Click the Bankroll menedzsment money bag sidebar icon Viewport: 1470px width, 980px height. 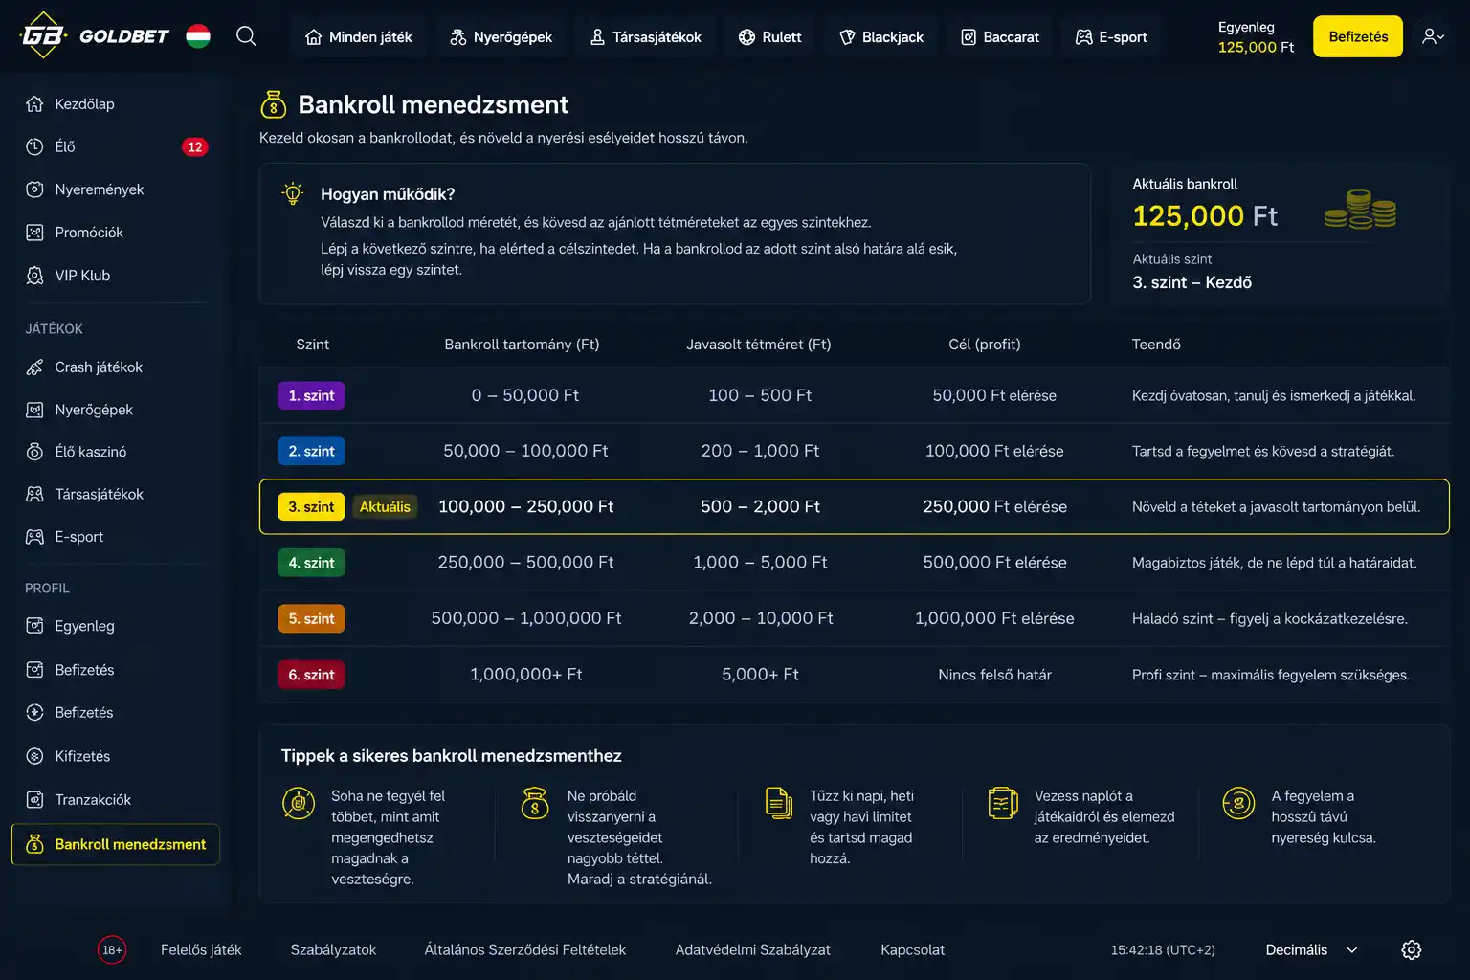[34, 844]
